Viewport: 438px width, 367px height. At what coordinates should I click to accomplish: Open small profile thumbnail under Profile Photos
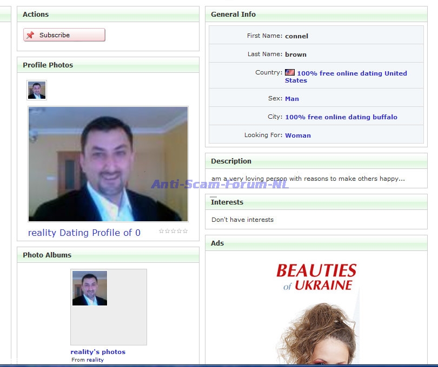tap(37, 90)
